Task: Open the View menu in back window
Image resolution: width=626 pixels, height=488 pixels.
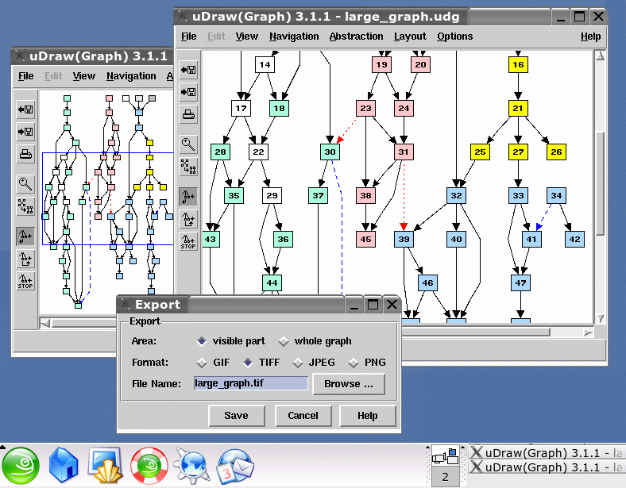Action: (84, 75)
